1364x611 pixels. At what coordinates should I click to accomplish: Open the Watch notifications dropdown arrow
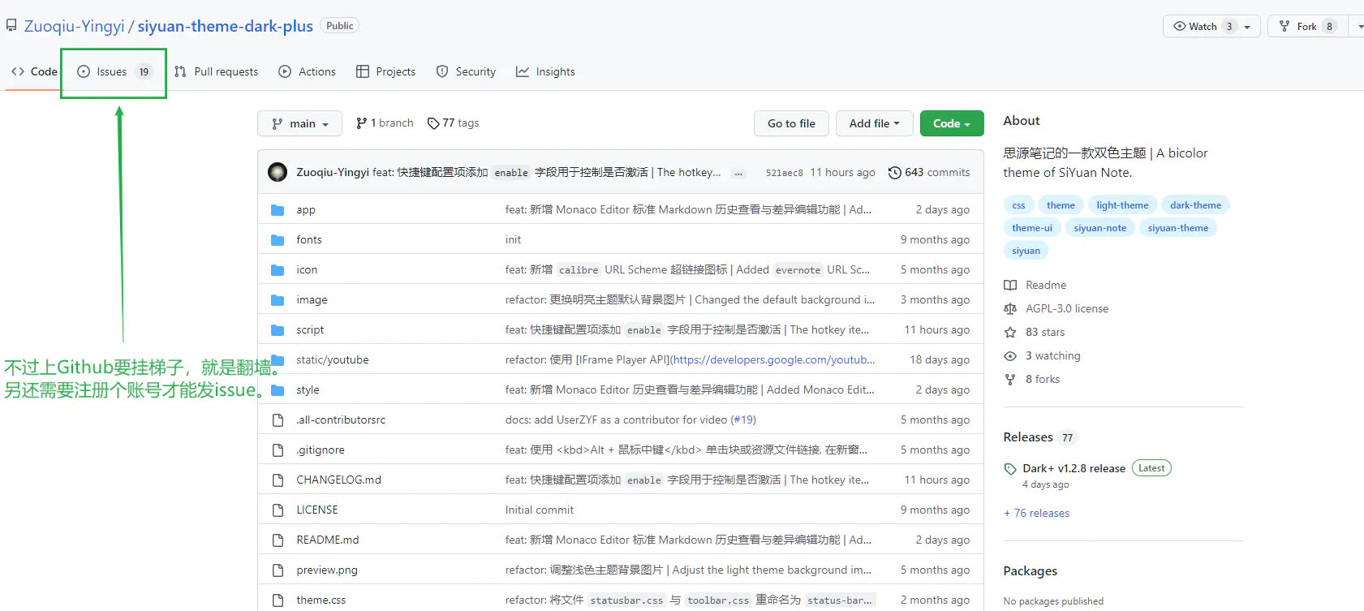point(1247,27)
